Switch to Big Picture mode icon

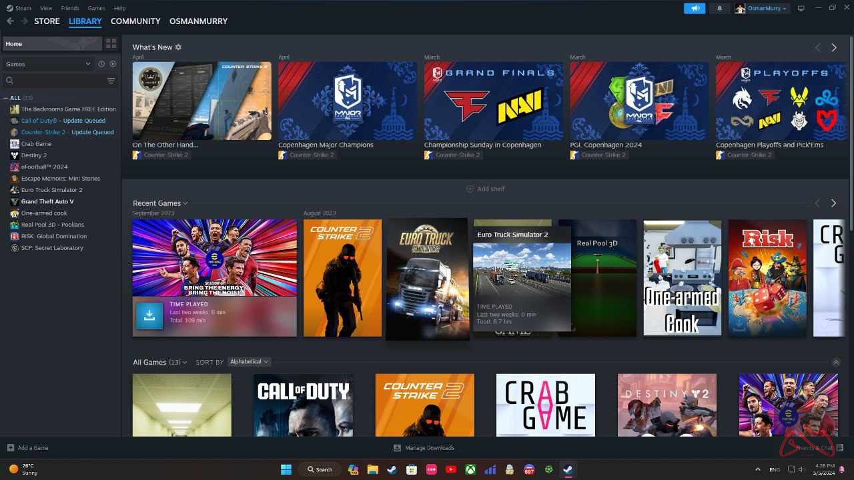(x=801, y=8)
